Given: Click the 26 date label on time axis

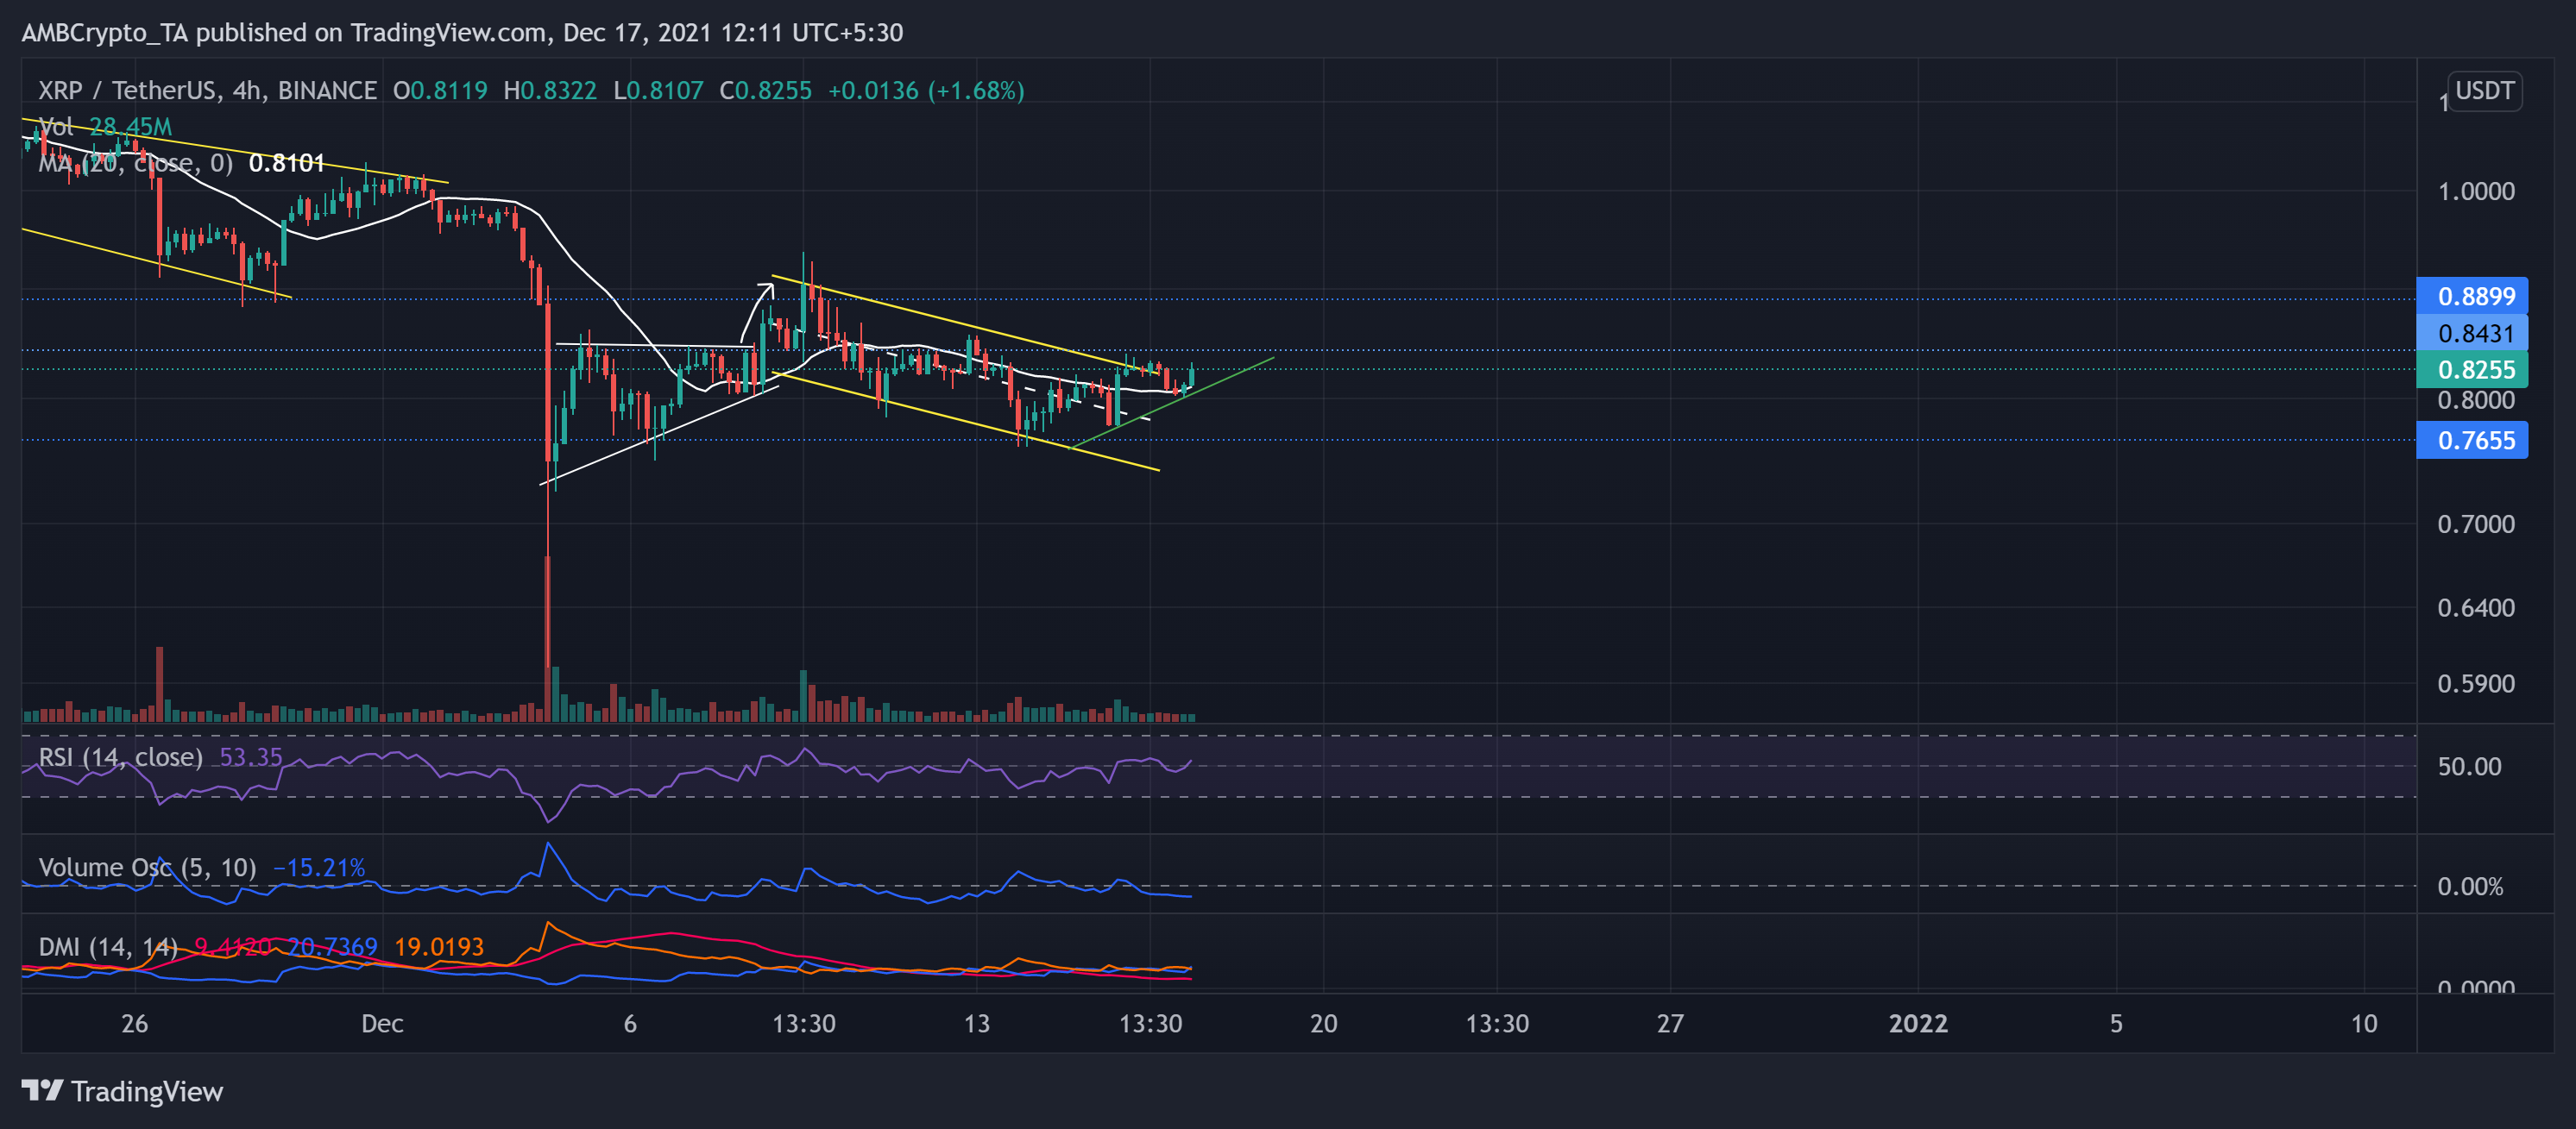Looking at the screenshot, I should [x=134, y=1023].
